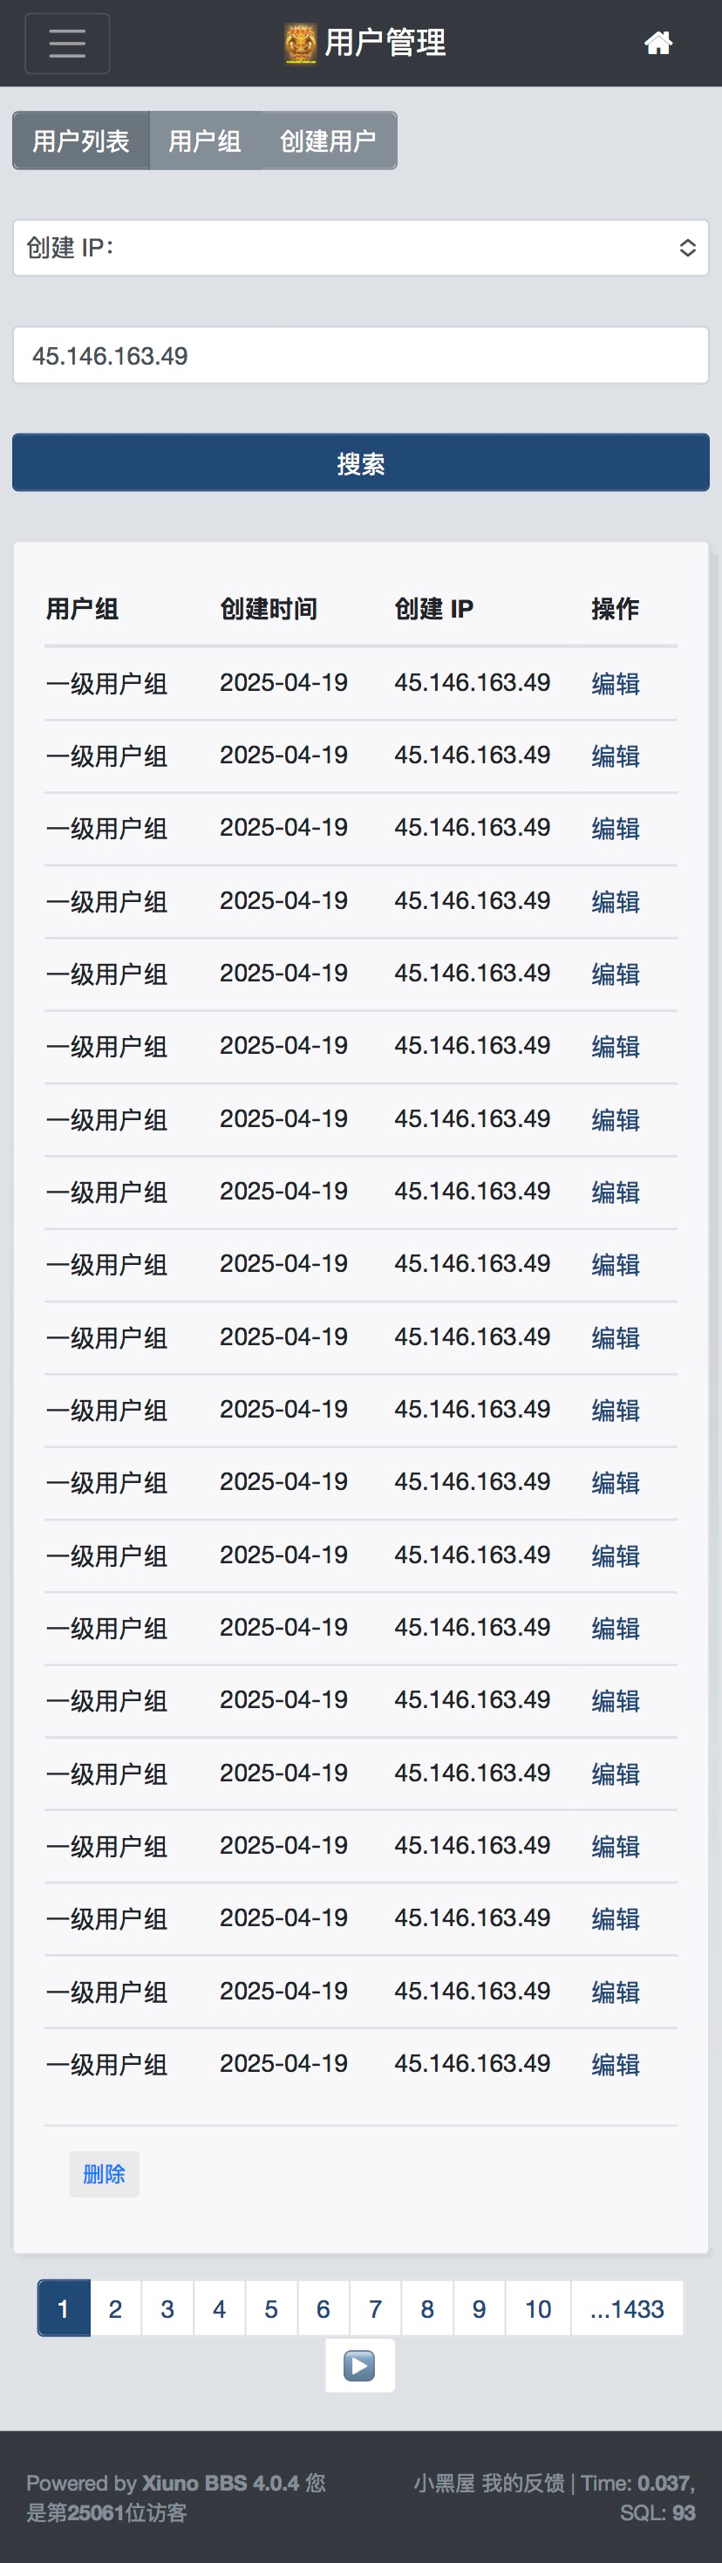Click the IP address search field
This screenshot has height=2563, width=722.
(x=360, y=355)
